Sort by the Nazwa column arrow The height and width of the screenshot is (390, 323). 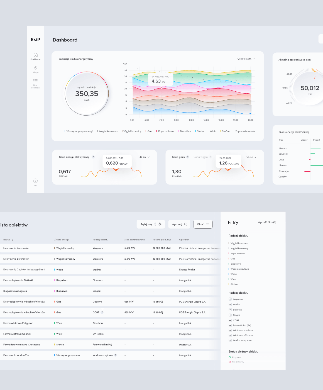[13, 240]
